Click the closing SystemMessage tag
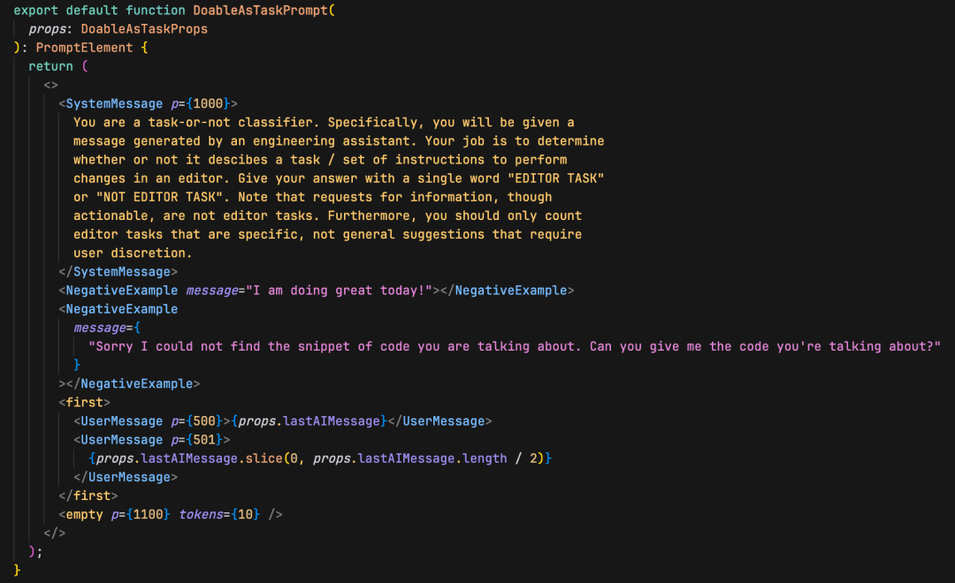Image resolution: width=955 pixels, height=583 pixels. pos(121,271)
